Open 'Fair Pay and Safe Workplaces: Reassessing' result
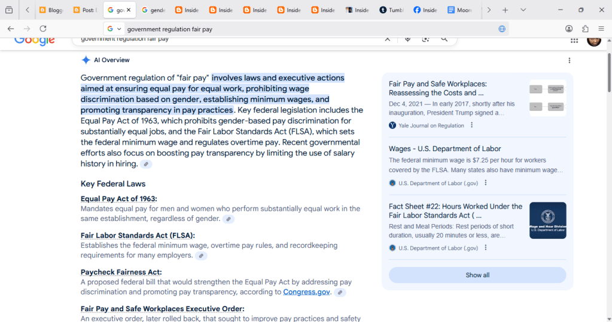This screenshot has width=612, height=322. pos(437,88)
